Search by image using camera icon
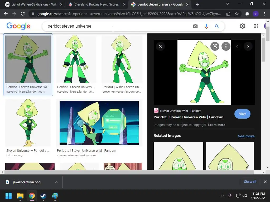 point(195,26)
